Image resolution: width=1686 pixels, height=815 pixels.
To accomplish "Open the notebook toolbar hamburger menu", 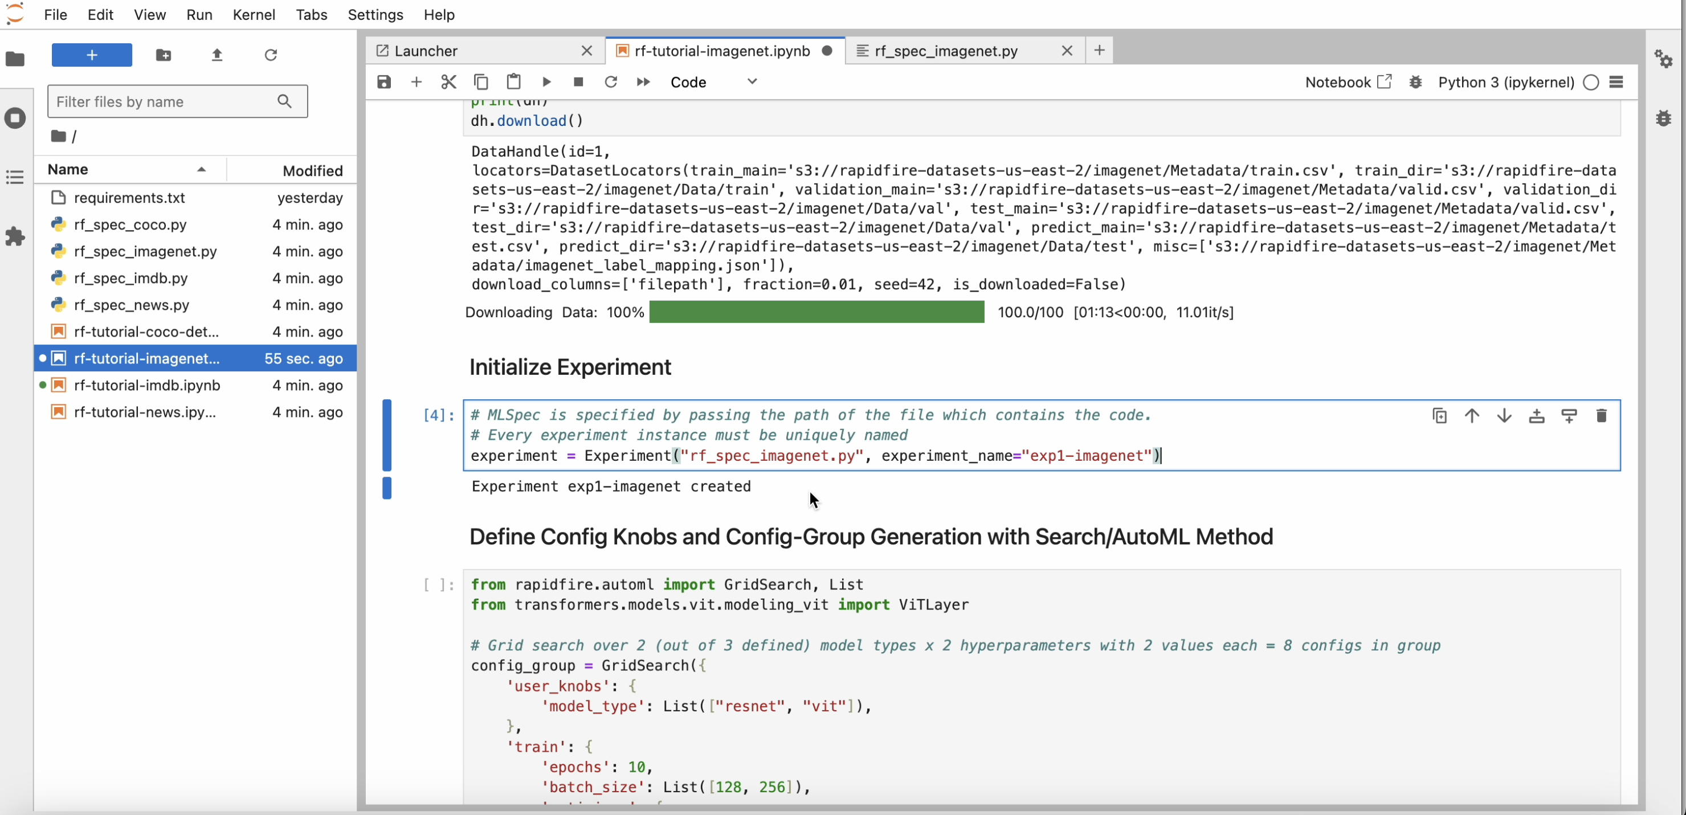I will coord(1616,82).
